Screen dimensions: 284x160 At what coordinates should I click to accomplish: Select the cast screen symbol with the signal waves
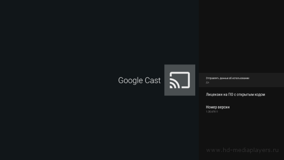180,80
